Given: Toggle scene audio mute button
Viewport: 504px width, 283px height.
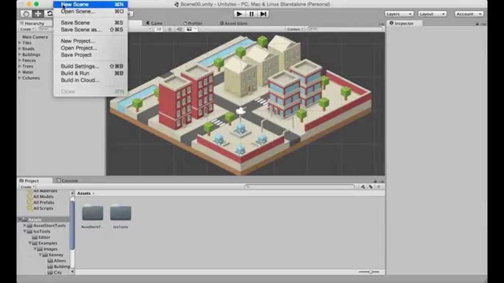Looking at the screenshot, I should point(179,28).
